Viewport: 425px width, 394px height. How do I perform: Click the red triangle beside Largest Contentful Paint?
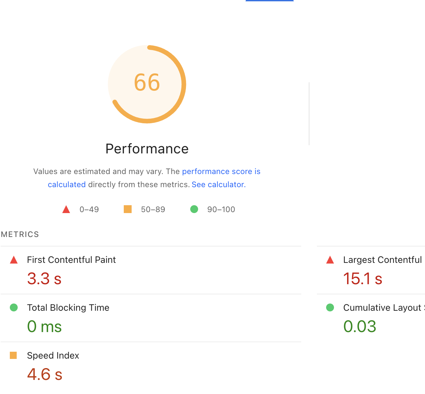click(x=330, y=260)
